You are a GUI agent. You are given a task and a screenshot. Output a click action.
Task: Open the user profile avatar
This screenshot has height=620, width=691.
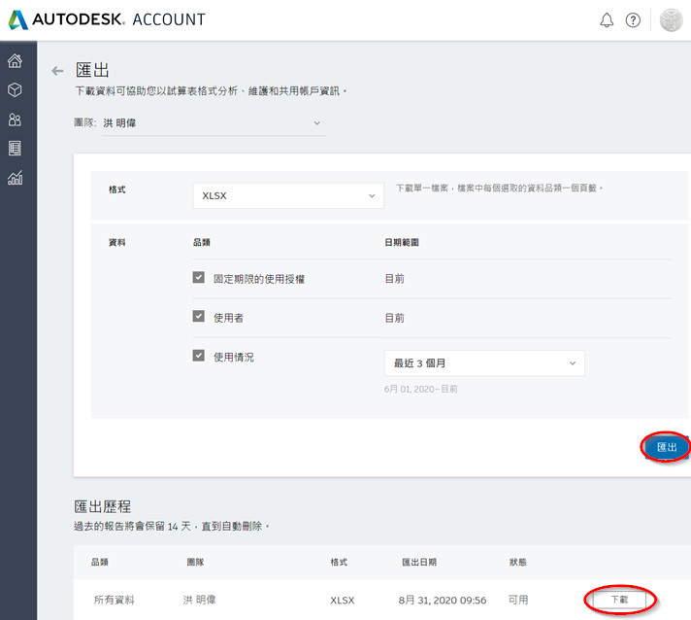click(671, 19)
